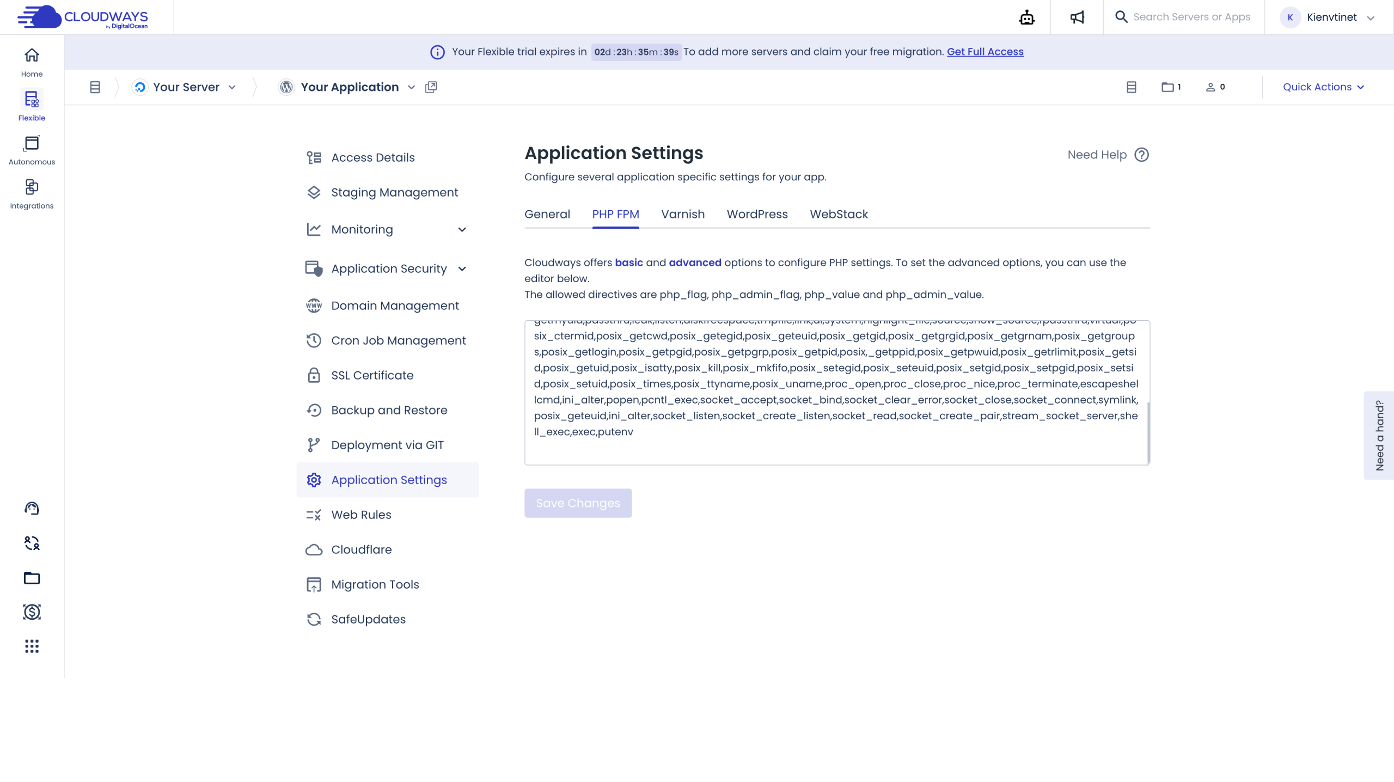Click the PHP directives editor scrollbar
Viewport: 1394px width, 782px height.
pos(1148,432)
